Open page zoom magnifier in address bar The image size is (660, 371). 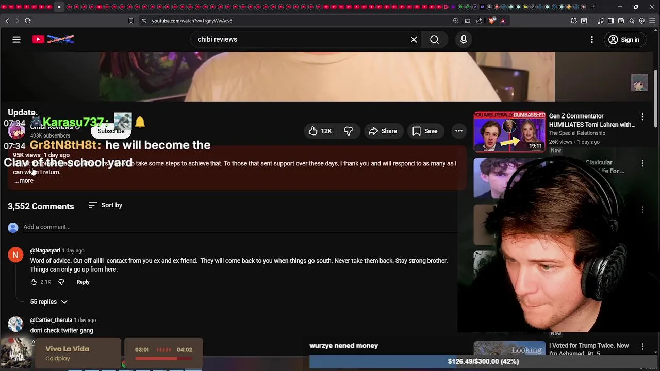point(456,21)
